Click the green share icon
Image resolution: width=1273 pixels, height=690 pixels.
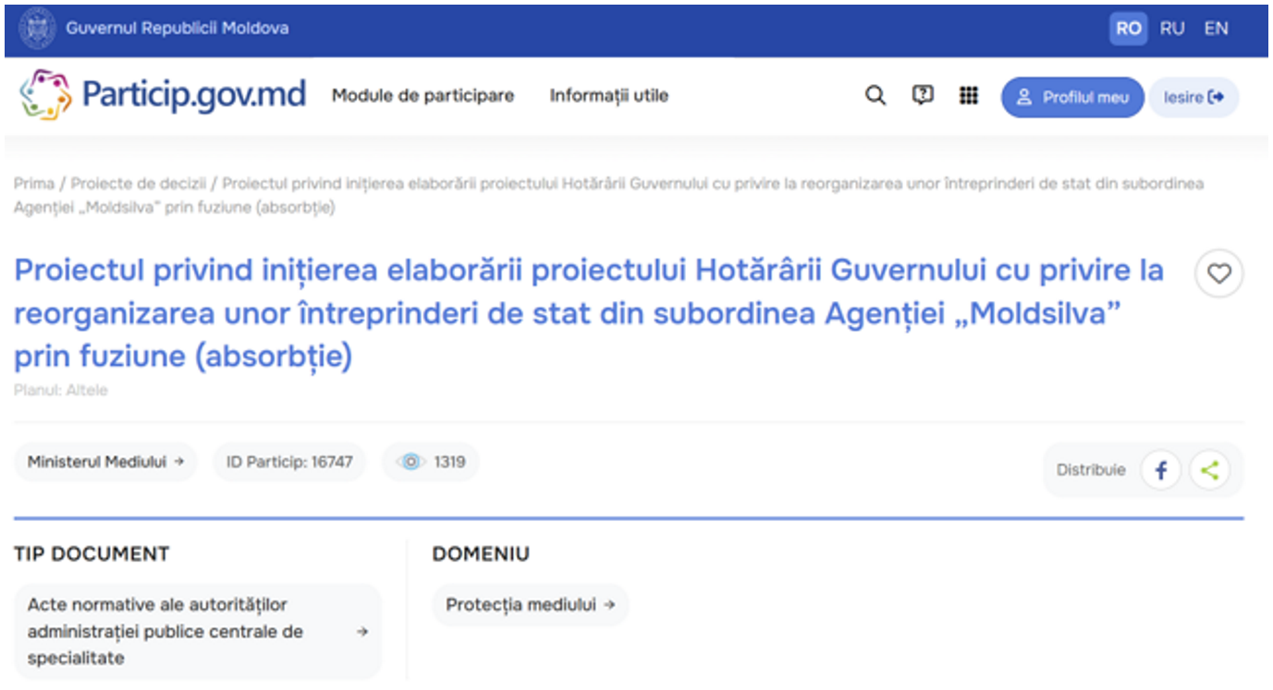point(1210,470)
